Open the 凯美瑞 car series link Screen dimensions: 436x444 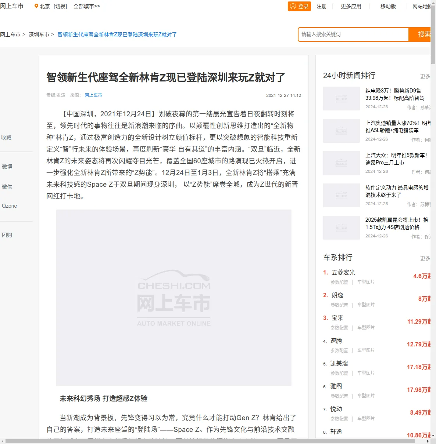coord(339,363)
